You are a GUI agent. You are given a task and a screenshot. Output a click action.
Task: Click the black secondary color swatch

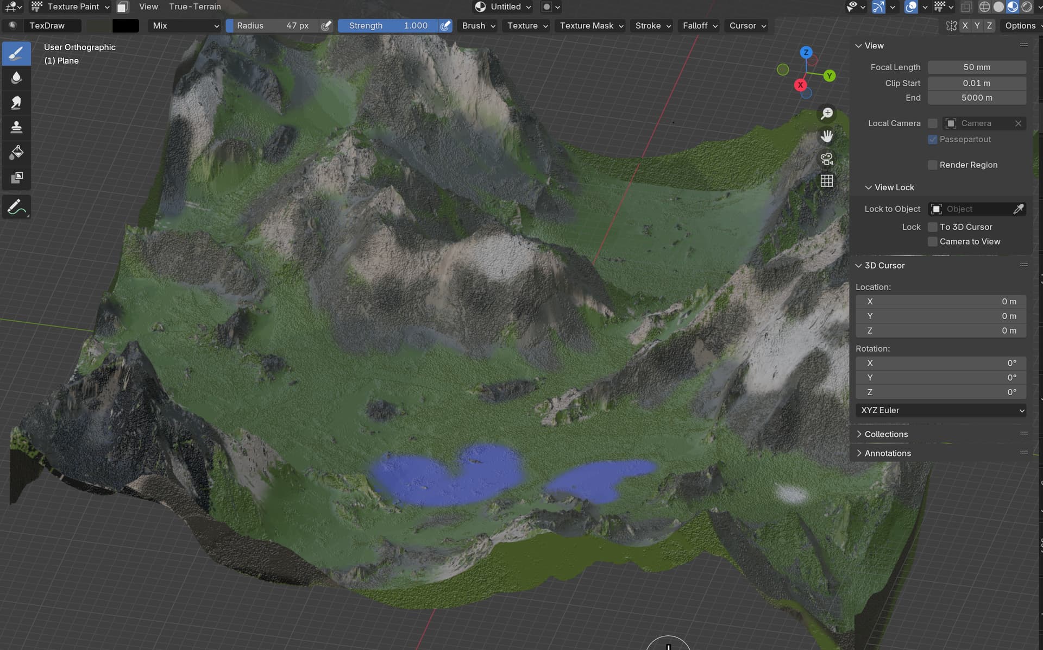125,26
